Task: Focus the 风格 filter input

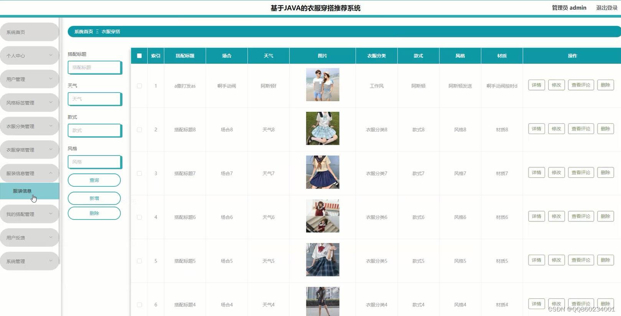Action: coord(95,162)
